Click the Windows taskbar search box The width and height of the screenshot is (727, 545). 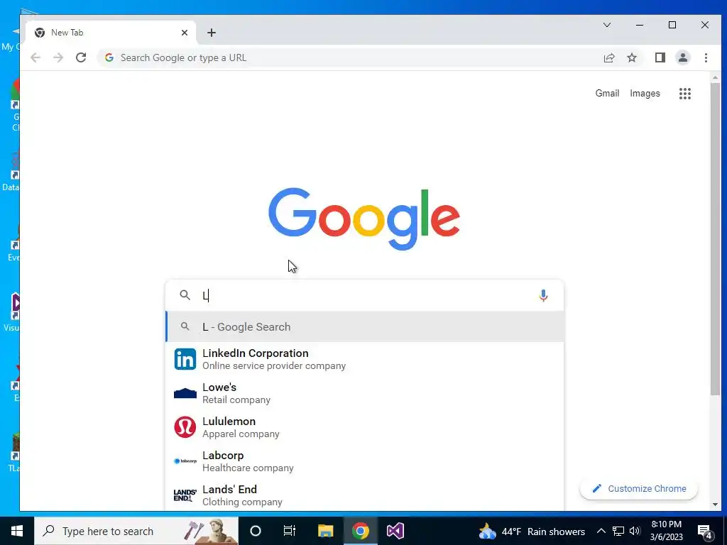coord(136,531)
